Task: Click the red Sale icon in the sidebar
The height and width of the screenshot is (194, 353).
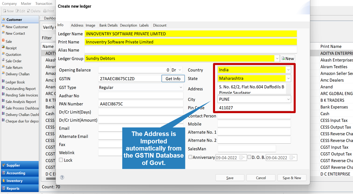Action: pyautogui.click(x=3, y=41)
